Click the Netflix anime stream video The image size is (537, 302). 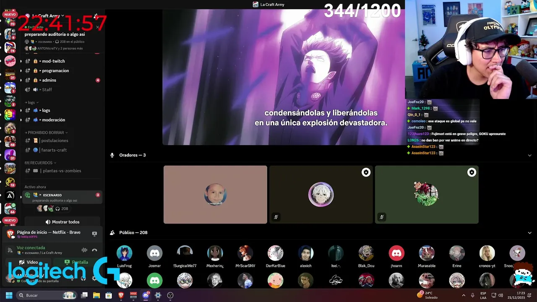(284, 77)
